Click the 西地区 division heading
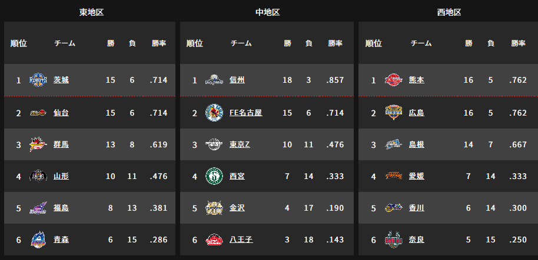Viewport: 538px width, 260px height. [x=449, y=12]
